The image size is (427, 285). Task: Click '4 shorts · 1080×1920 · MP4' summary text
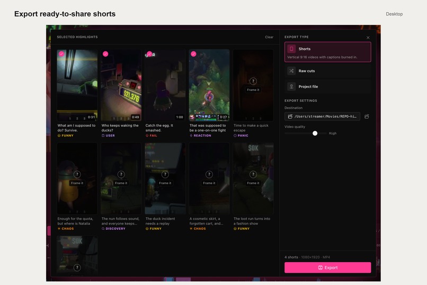coord(307,257)
